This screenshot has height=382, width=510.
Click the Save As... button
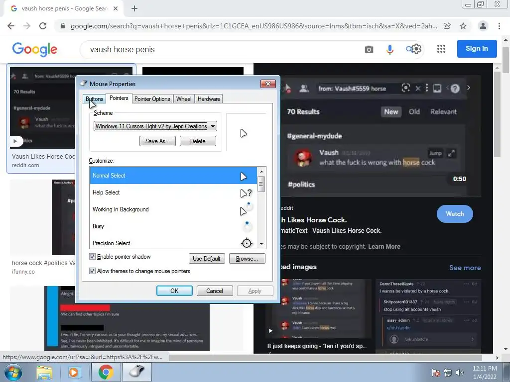(157, 141)
